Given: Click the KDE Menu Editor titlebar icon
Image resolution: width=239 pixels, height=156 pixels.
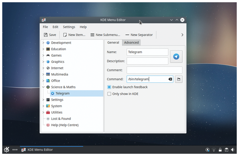Looking at the screenshot, I should point(44,20).
